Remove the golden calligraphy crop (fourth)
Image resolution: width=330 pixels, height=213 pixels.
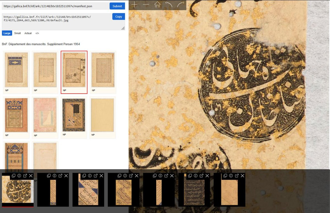point(137,176)
